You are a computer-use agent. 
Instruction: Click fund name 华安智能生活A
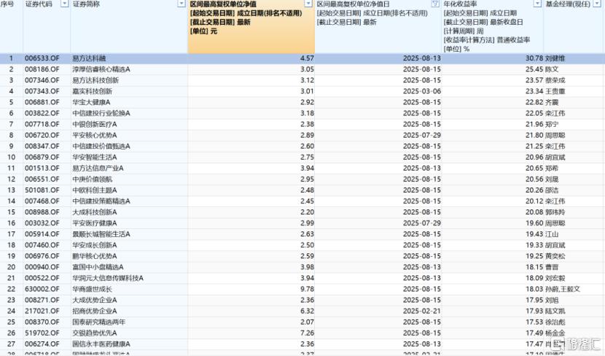(95, 157)
